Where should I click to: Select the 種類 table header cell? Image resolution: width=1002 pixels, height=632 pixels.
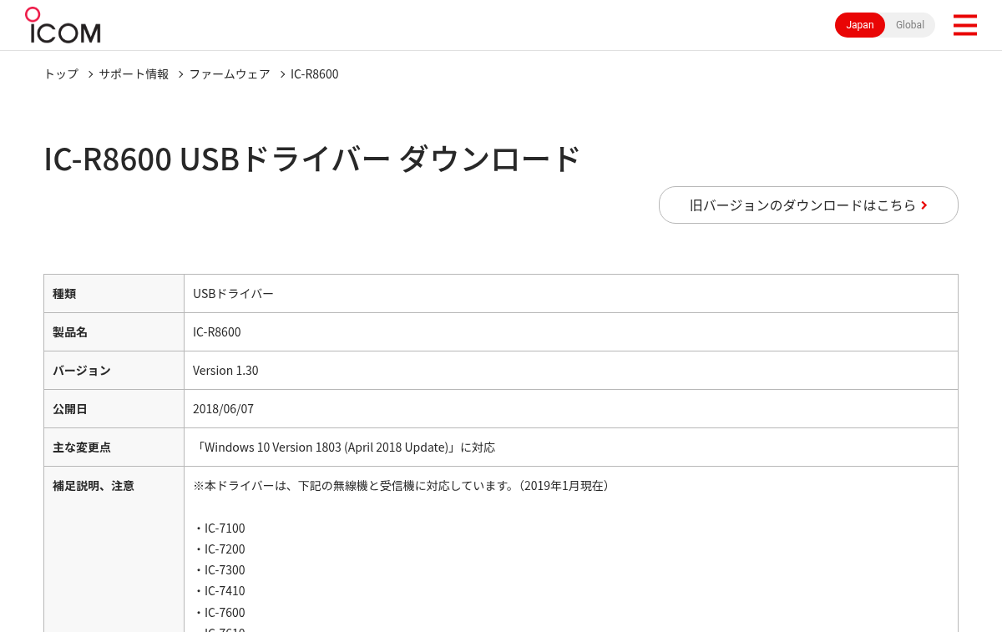pyautogui.click(x=114, y=294)
